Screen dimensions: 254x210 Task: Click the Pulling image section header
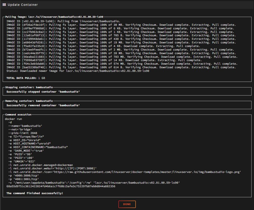(54, 17)
